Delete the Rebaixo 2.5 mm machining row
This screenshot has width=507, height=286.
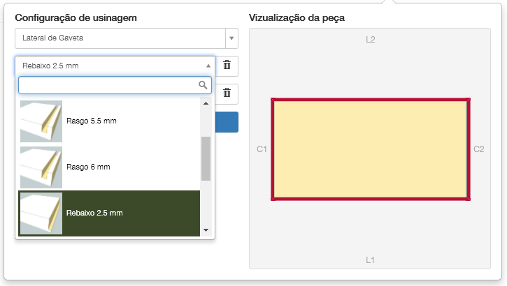227,66
